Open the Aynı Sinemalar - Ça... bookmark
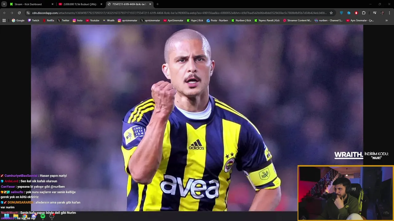Image resolution: width=394 pixels, height=221 pixels. 360,21
